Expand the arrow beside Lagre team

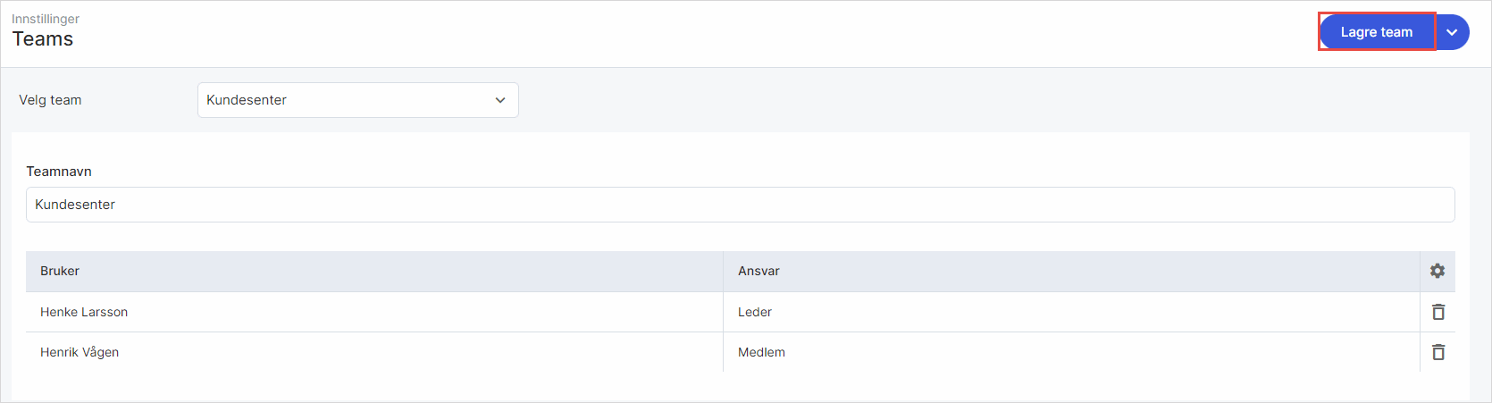pyautogui.click(x=1453, y=32)
